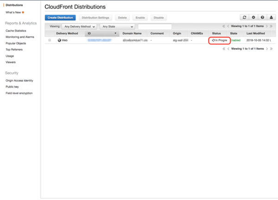Click the blurred origin cell
The height and width of the screenshot is (200, 278).
181,40
